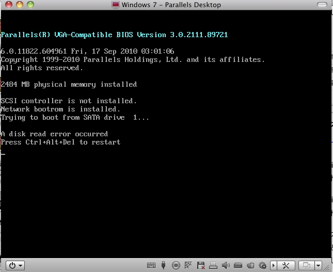Click the wrench and screwdriver tools button
Viewport: 333px width, 272px height.
click(286, 265)
